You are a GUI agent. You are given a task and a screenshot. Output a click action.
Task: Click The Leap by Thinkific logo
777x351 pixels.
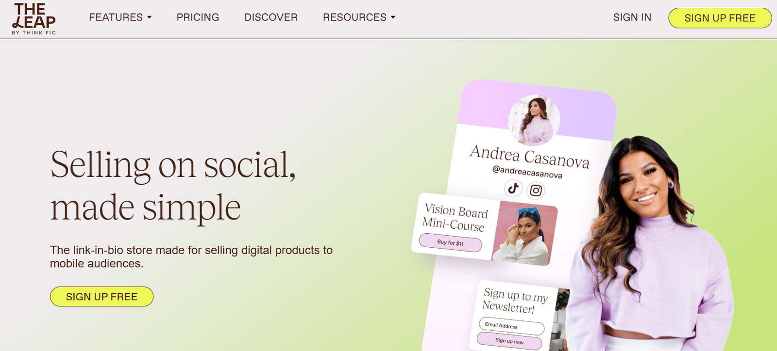(x=34, y=19)
